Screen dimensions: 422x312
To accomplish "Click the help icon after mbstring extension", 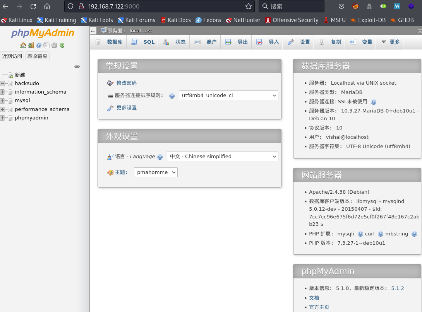I will pos(414,234).
